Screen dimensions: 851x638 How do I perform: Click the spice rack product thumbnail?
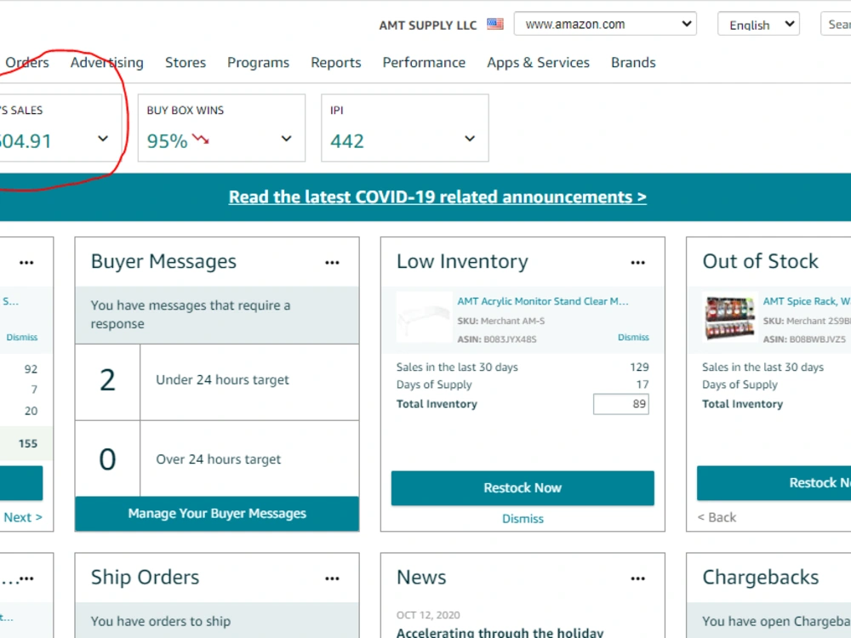pyautogui.click(x=730, y=318)
